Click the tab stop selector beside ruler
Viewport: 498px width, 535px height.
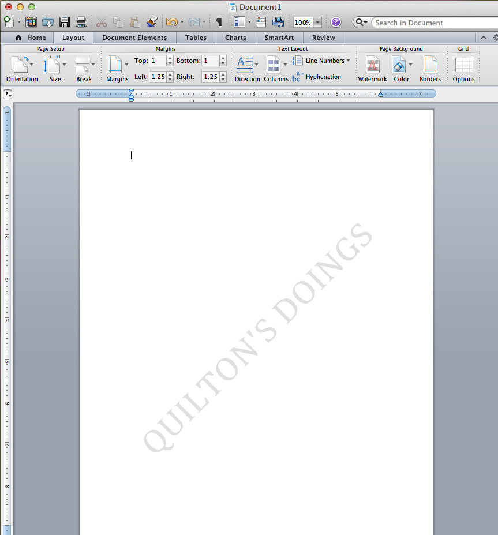[8, 95]
